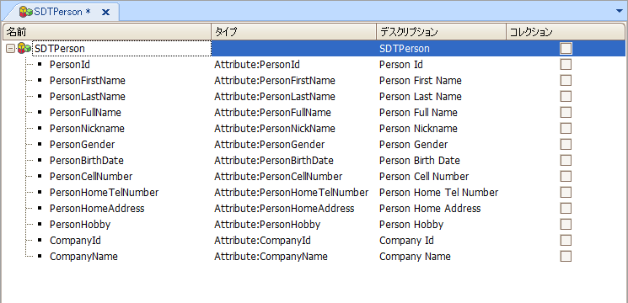Click the コレクション column header

click(566, 32)
